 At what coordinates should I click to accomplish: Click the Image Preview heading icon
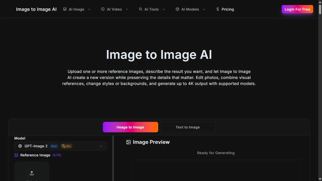tap(129, 142)
